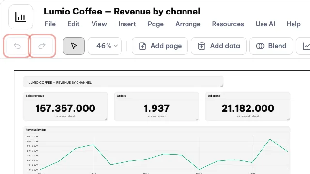This screenshot has height=174, width=310.
Task: Open the Insert menu
Action: pos(127,24)
